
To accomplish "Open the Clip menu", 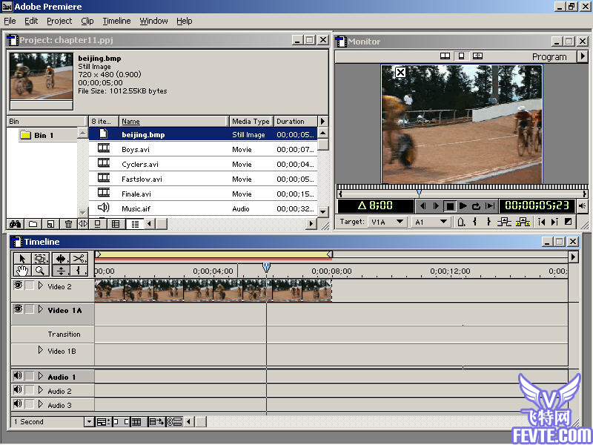I will click(x=87, y=21).
